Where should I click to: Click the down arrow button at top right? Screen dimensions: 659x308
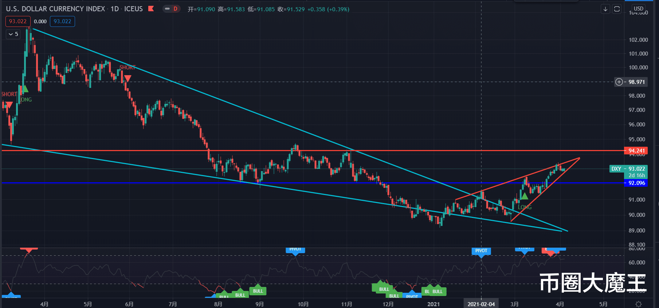[x=605, y=9]
